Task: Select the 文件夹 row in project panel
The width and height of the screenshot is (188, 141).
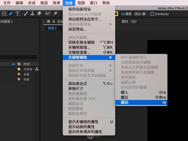Action: click(x=19, y=69)
